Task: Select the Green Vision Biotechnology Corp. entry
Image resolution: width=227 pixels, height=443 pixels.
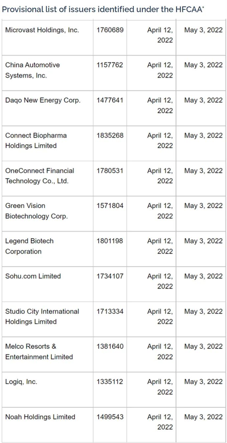Action: coord(36,211)
